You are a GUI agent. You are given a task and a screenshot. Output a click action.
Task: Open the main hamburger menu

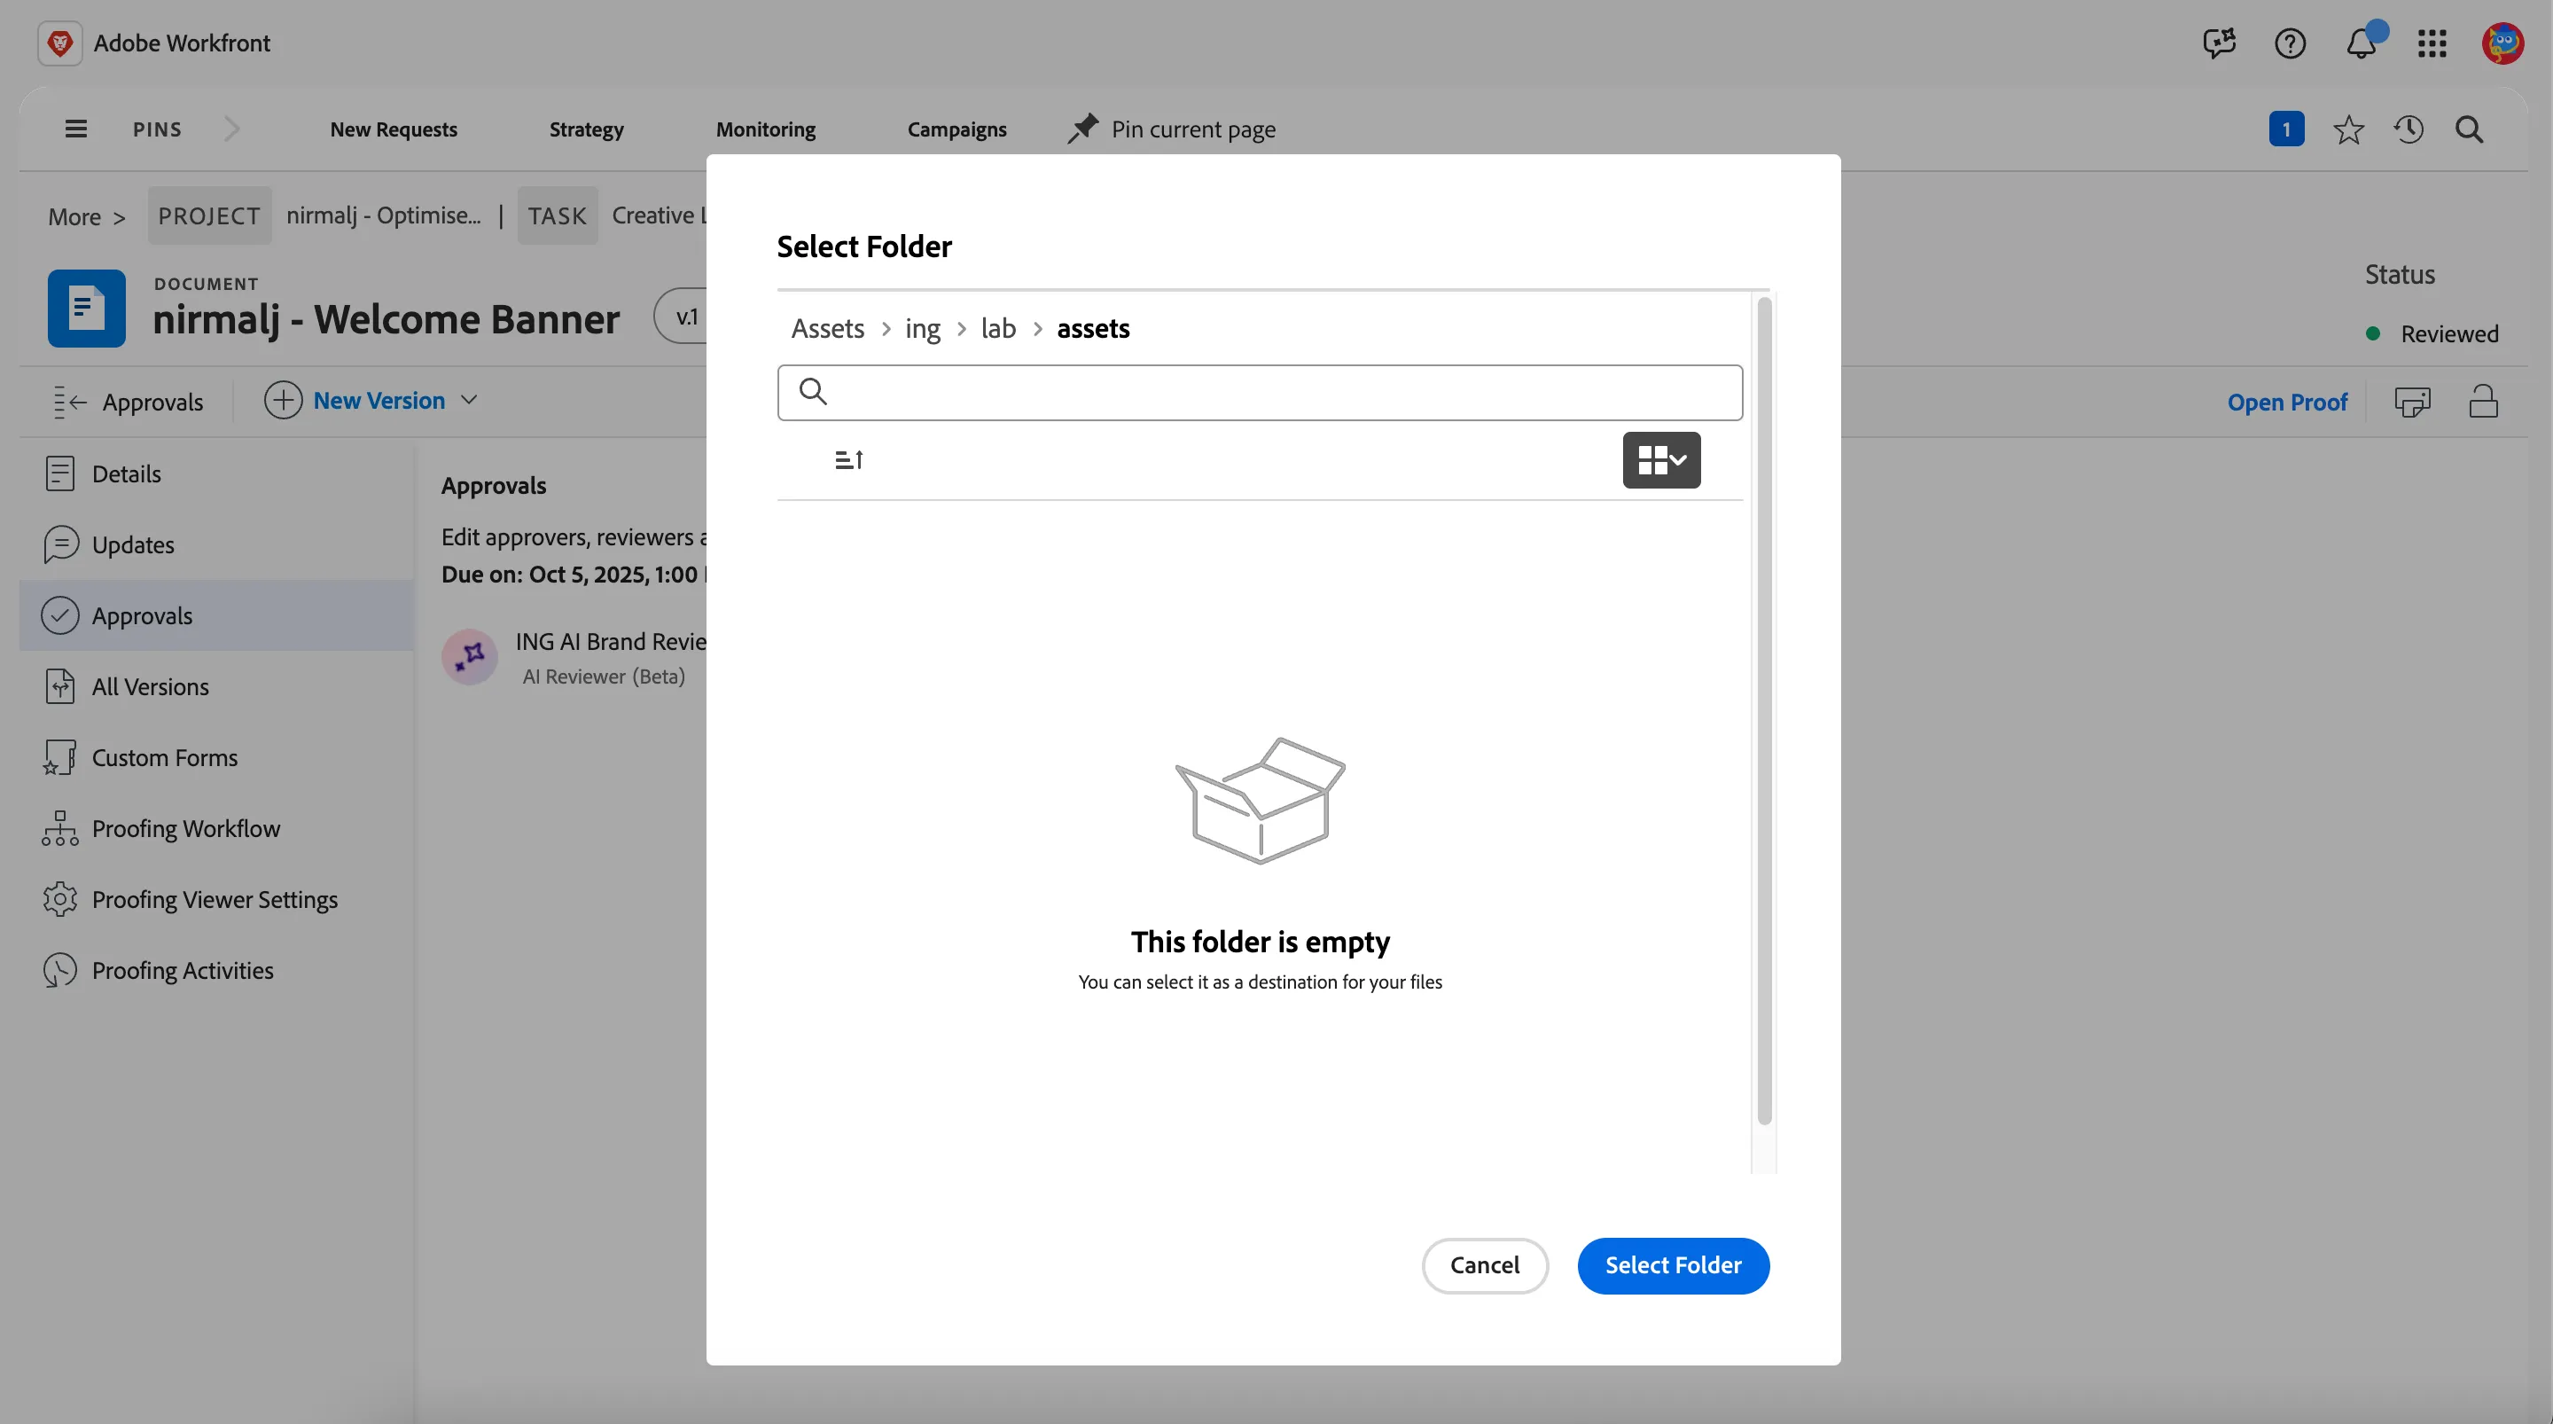[76, 129]
